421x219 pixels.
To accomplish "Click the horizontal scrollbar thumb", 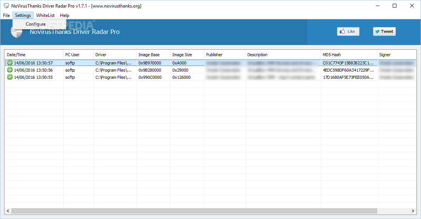I will pos(194,211).
